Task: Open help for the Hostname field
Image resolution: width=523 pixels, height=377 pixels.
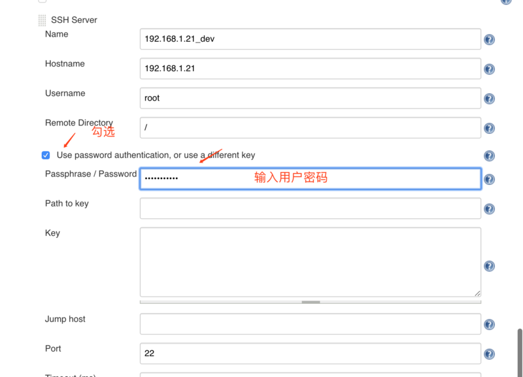Action: pos(489,69)
